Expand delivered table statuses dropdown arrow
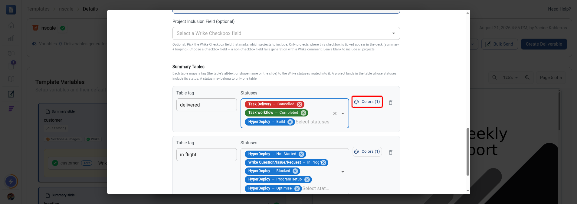Image resolution: width=577 pixels, height=204 pixels. 343,113
